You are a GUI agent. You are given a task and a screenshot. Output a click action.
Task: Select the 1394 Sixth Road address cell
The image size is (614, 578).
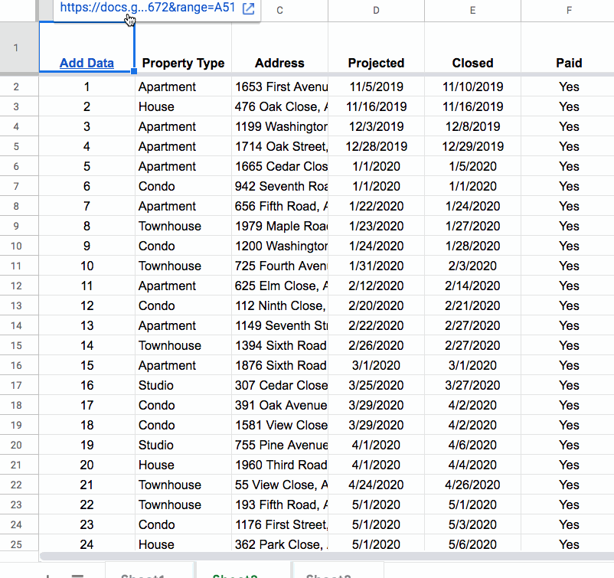[279, 345]
